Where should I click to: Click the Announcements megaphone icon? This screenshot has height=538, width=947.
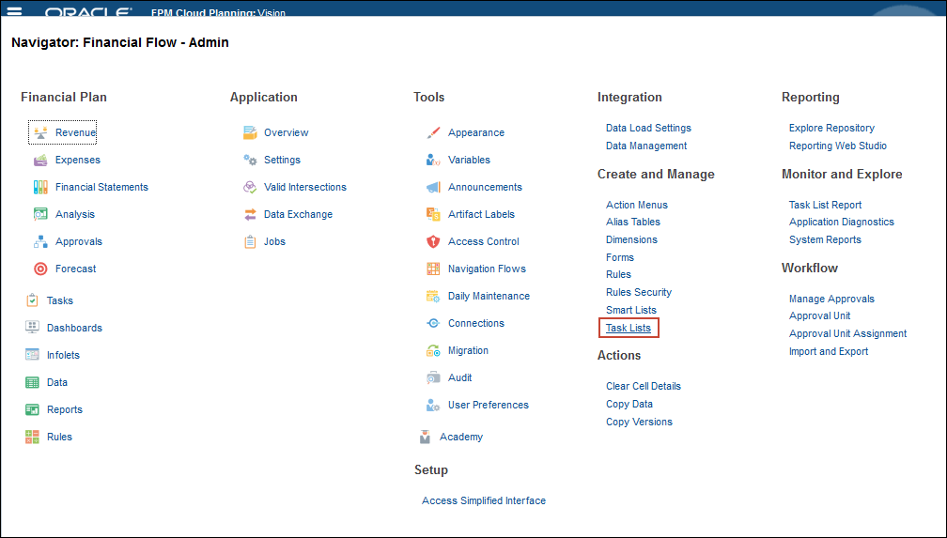click(x=433, y=187)
